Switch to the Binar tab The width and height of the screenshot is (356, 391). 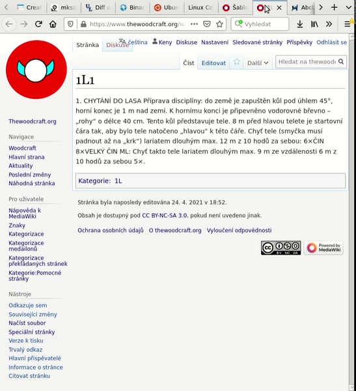pos(132,7)
